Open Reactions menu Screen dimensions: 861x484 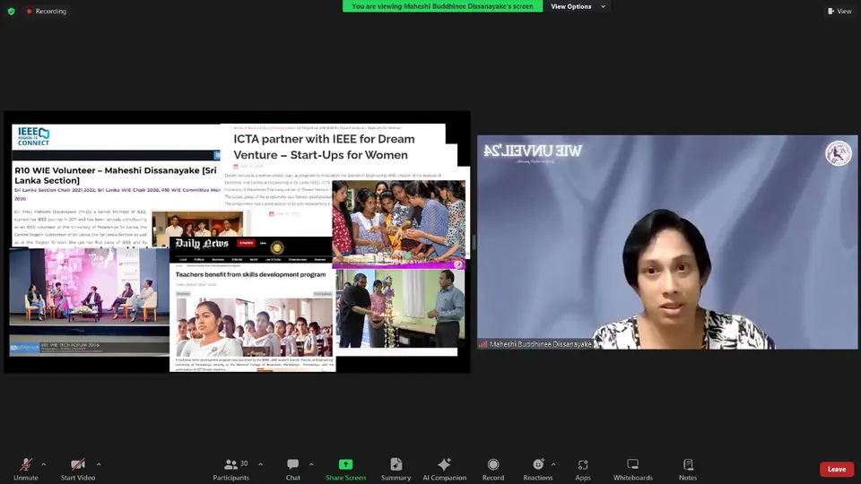point(537,470)
